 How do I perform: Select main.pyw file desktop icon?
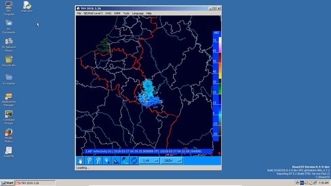coord(27,7)
